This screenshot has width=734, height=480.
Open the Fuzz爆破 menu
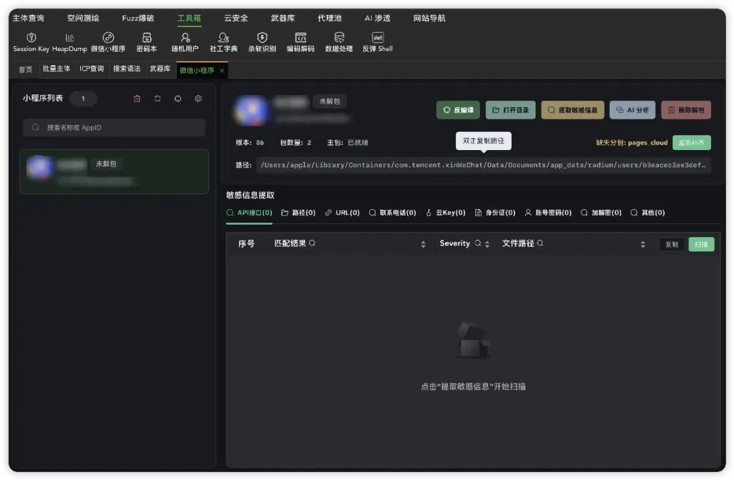click(x=138, y=18)
